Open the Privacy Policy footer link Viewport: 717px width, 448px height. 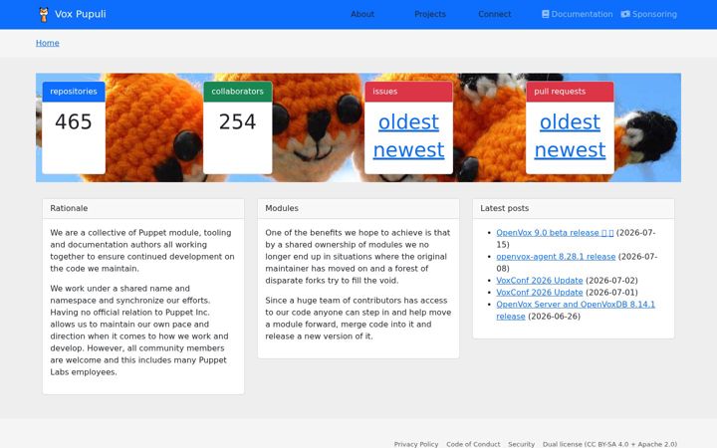point(416,444)
